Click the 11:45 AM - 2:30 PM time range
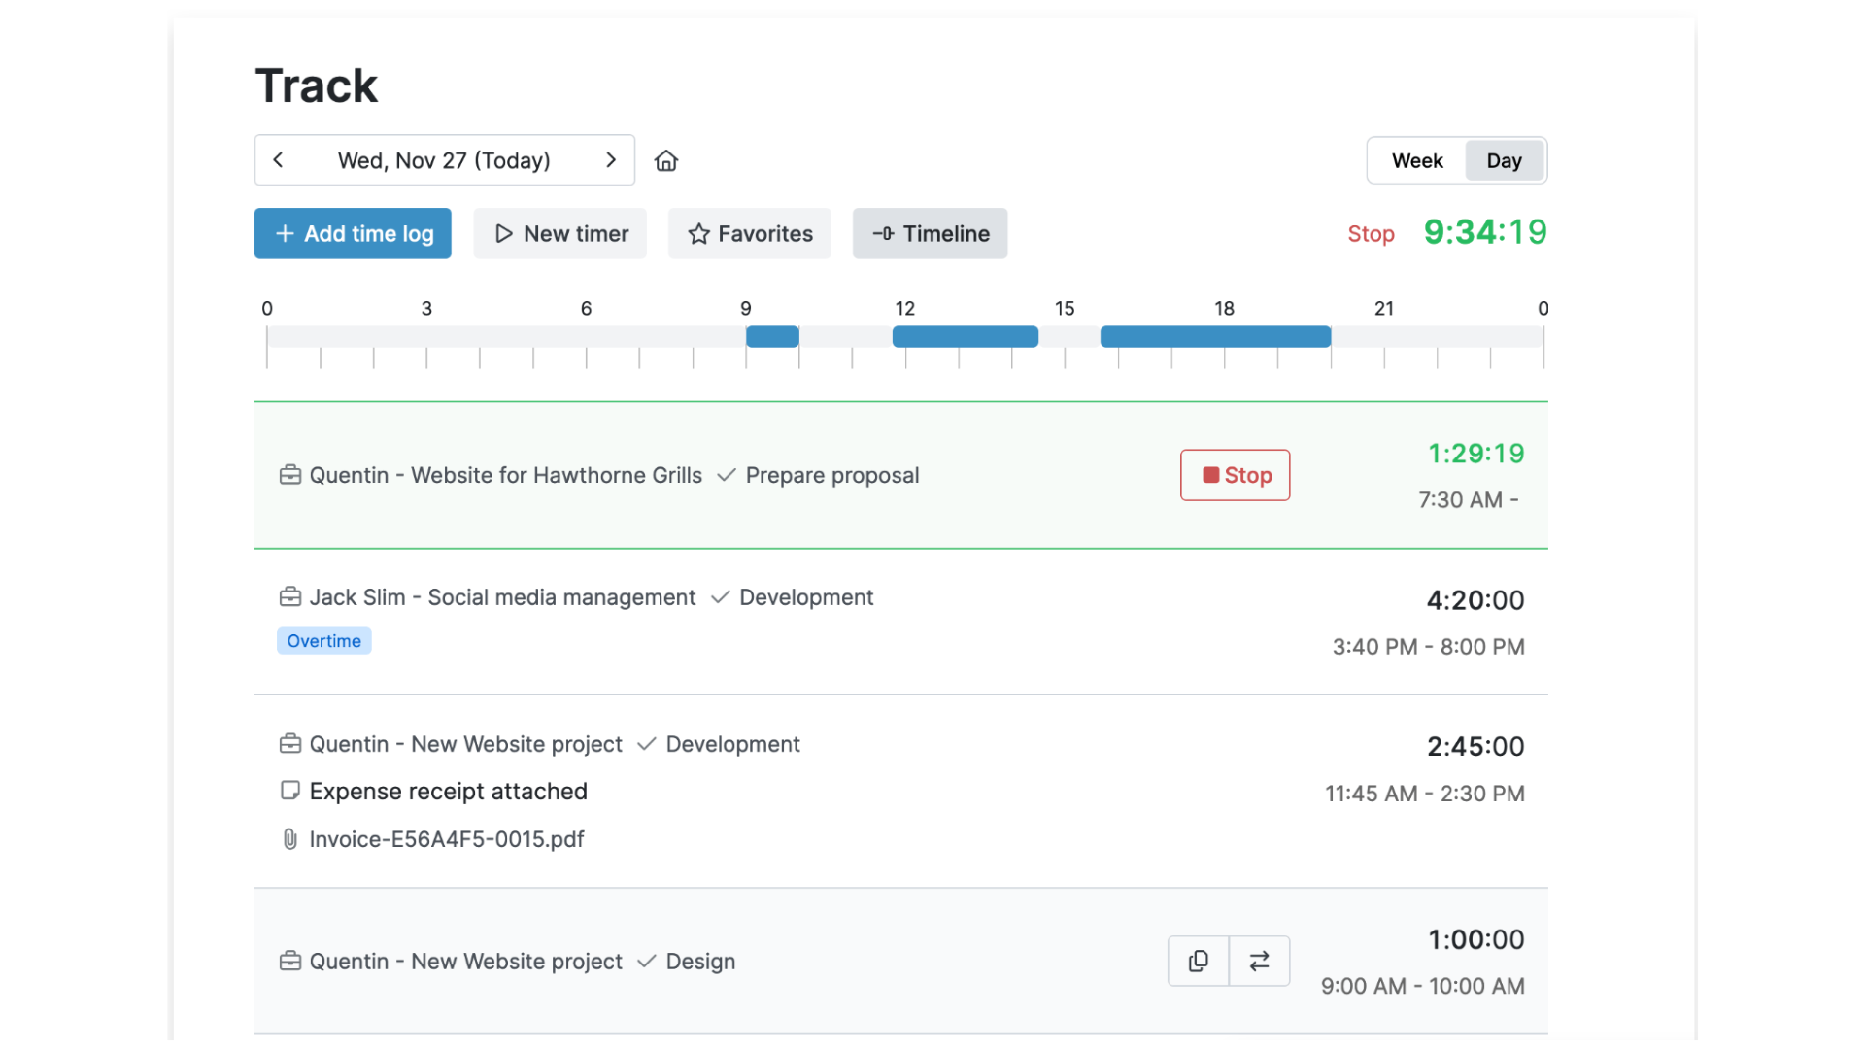 point(1425,794)
